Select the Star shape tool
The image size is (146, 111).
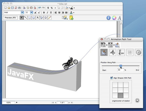point(46,18)
